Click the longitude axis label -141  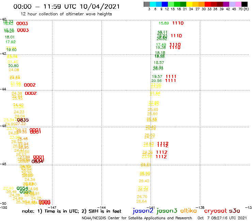point(151,207)
